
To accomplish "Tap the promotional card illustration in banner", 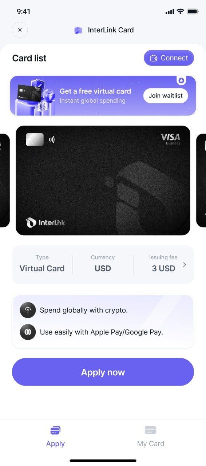I will click(35, 96).
